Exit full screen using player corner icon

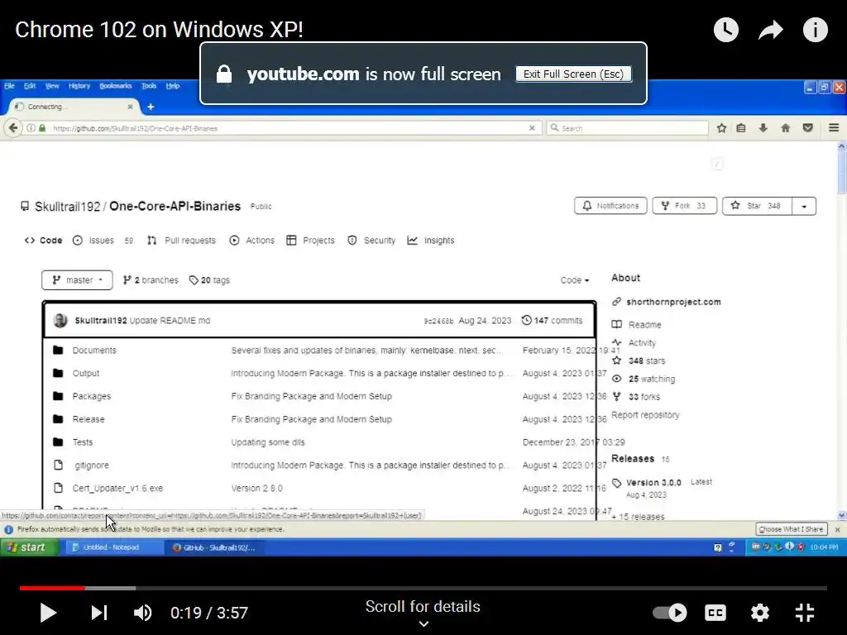pos(804,613)
